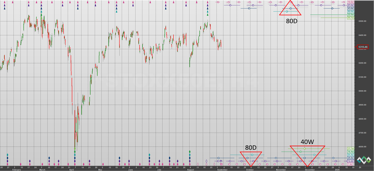Select the teal peak triangle in mid-May
Image resolution: width=374 pixels, height=171 pixels.
(117, 11)
